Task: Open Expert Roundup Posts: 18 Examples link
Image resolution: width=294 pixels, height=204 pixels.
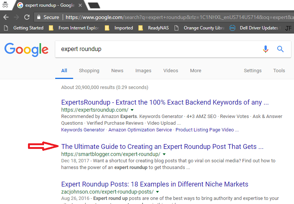Action: pos(155,184)
